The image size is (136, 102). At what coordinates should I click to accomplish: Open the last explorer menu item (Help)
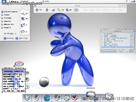120,10
